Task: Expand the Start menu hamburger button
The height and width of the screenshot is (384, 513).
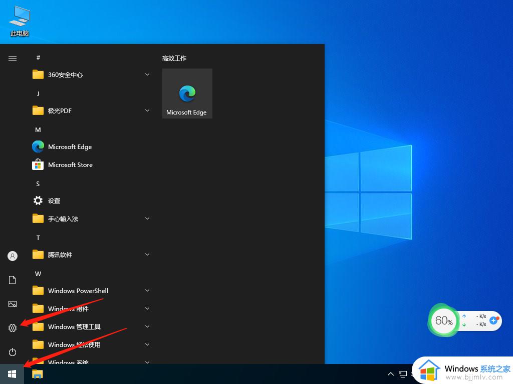Action: [x=13, y=58]
